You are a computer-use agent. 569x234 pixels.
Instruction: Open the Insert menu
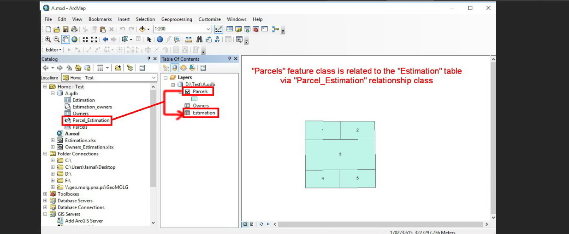coord(124,19)
